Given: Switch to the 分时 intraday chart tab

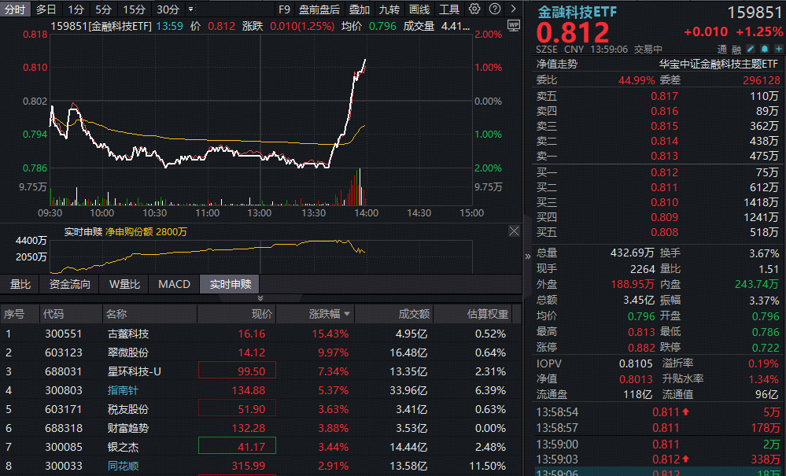Looking at the screenshot, I should tap(13, 8).
